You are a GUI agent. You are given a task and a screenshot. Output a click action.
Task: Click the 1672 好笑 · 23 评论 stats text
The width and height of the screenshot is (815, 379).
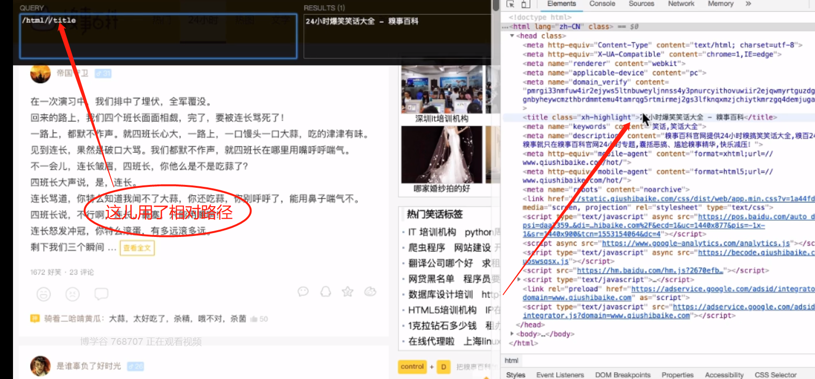coord(62,272)
